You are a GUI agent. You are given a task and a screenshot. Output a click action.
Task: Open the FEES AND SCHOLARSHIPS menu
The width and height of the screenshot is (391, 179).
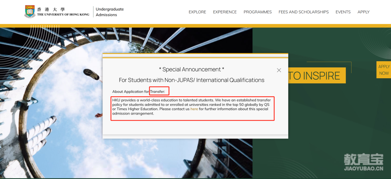303,12
